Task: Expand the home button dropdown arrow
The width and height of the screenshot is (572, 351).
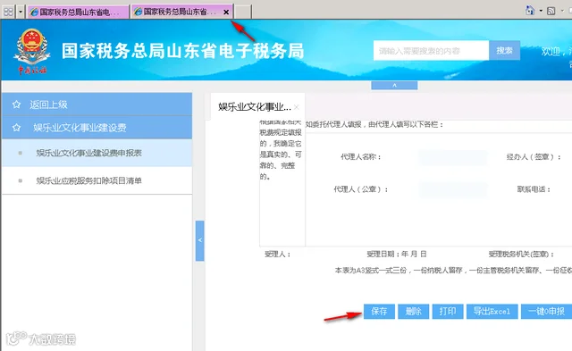Action: [x=541, y=11]
